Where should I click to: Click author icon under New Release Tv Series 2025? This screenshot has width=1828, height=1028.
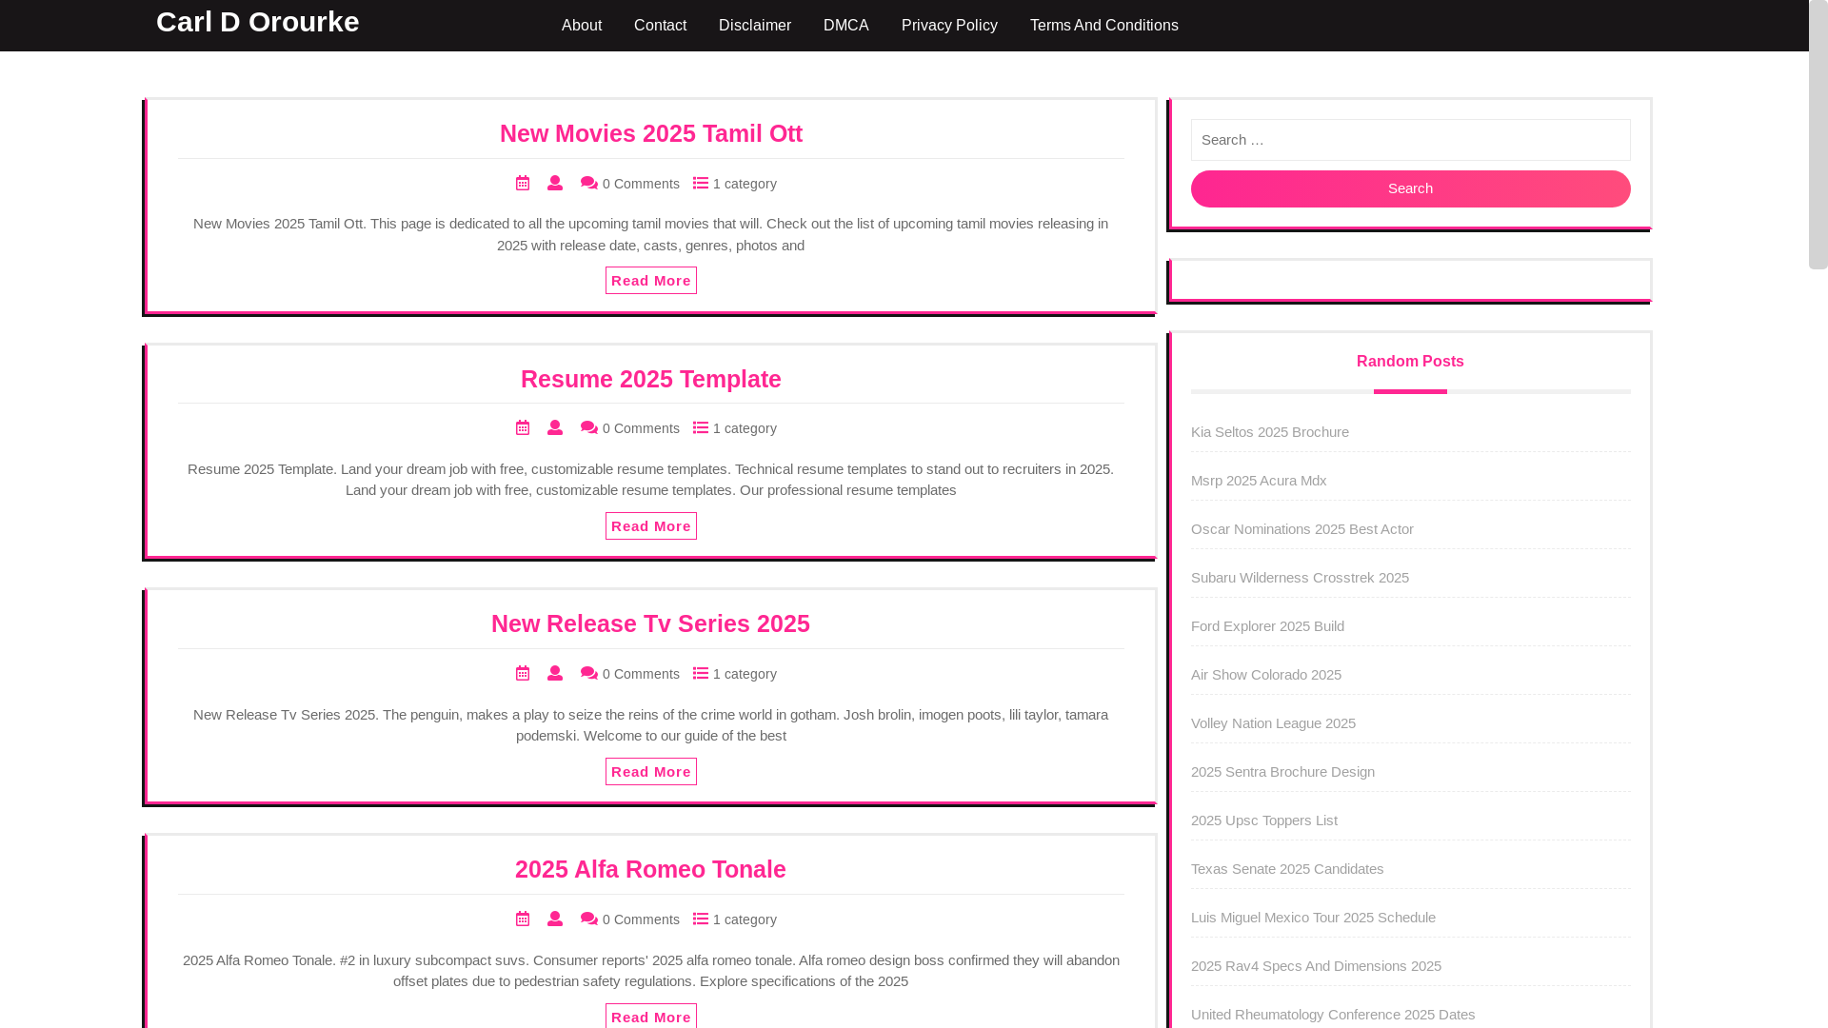tap(555, 673)
